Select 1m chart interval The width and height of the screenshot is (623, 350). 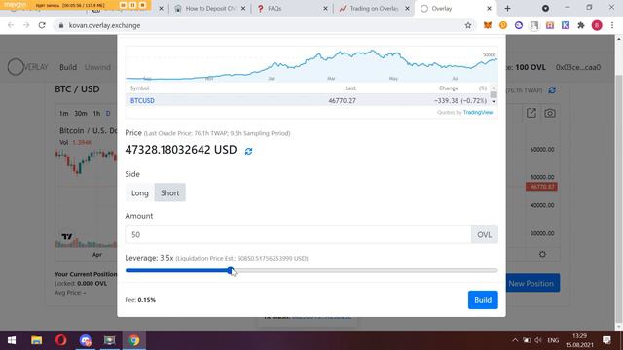pos(64,114)
